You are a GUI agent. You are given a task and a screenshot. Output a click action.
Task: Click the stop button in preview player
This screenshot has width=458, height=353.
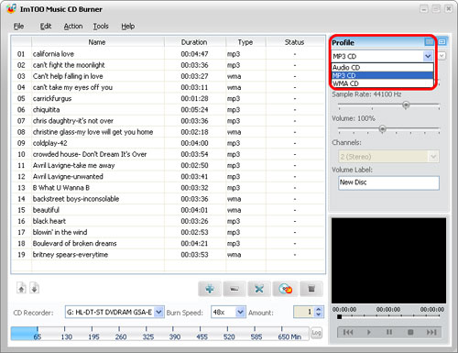coord(410,332)
